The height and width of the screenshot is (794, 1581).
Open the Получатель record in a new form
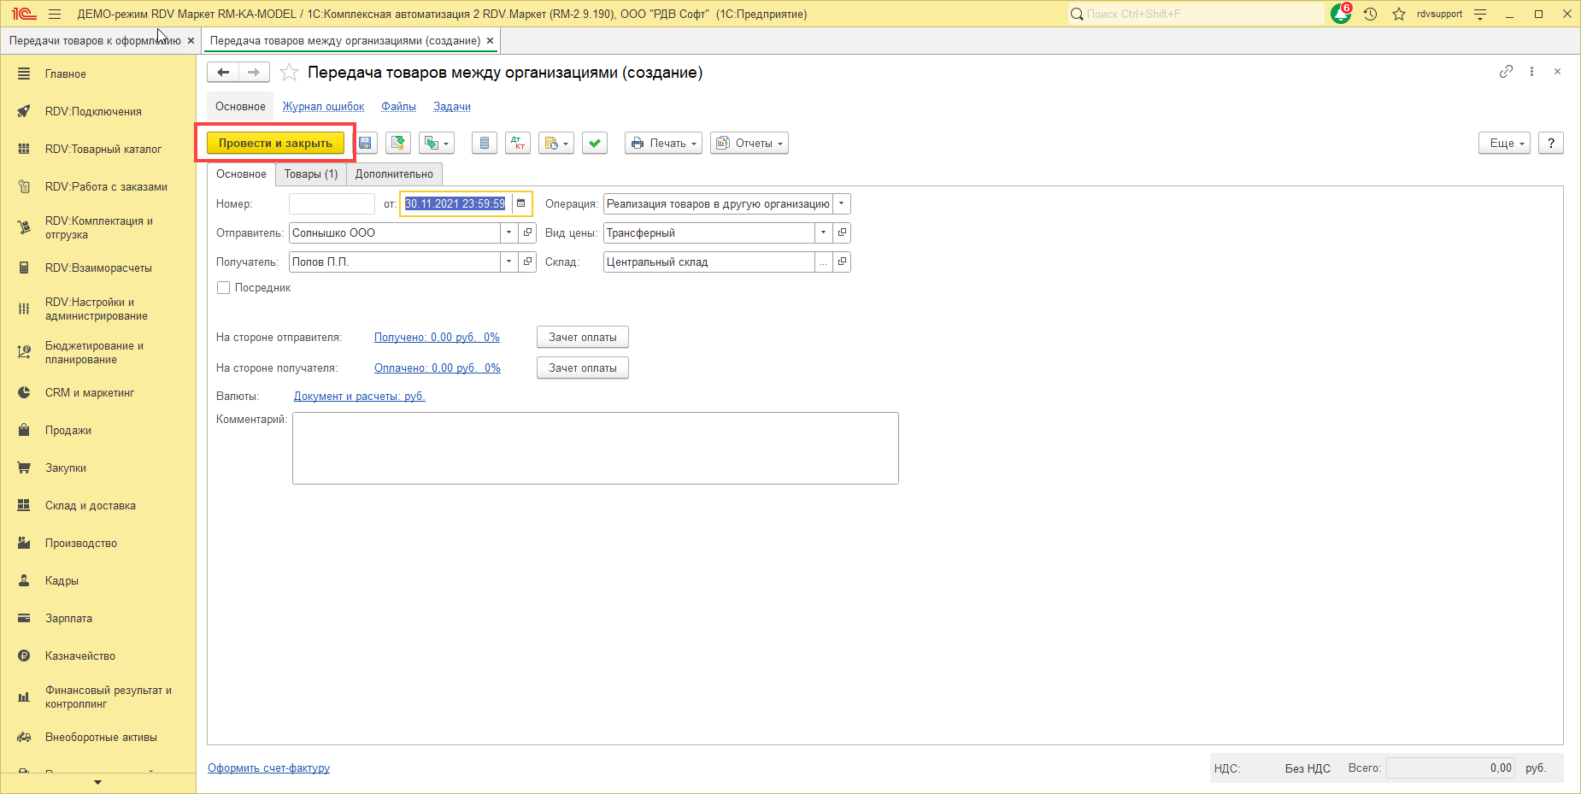(x=528, y=262)
